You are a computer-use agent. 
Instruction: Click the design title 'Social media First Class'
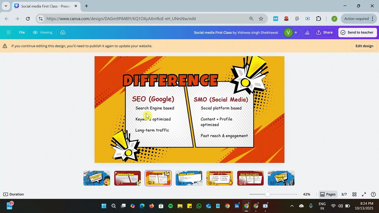point(213,33)
